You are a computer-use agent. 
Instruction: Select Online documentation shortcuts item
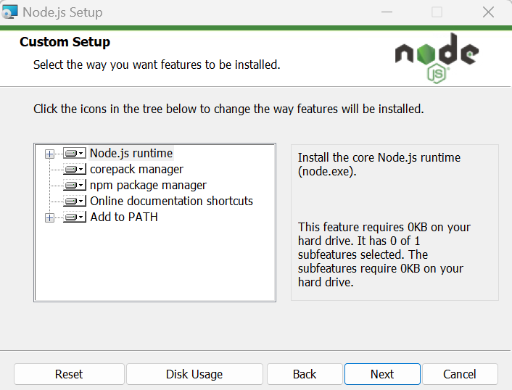pos(171,201)
